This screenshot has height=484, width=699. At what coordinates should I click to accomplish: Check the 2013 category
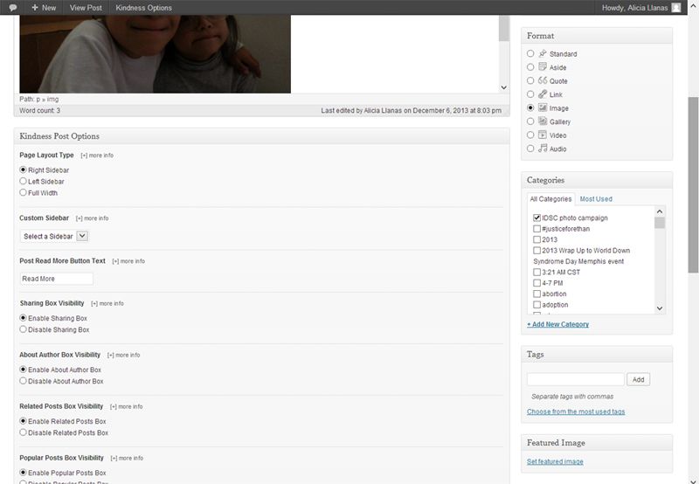tap(536, 239)
